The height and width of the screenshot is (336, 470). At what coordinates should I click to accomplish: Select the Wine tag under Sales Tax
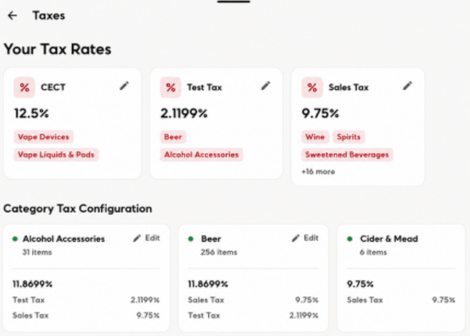315,136
